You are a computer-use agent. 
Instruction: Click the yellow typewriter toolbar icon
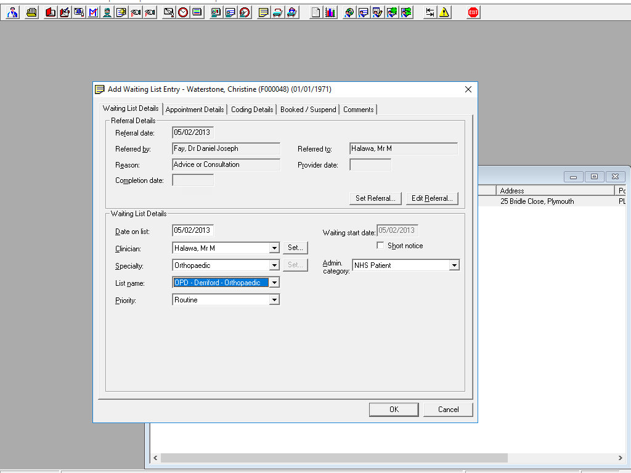click(x=31, y=12)
